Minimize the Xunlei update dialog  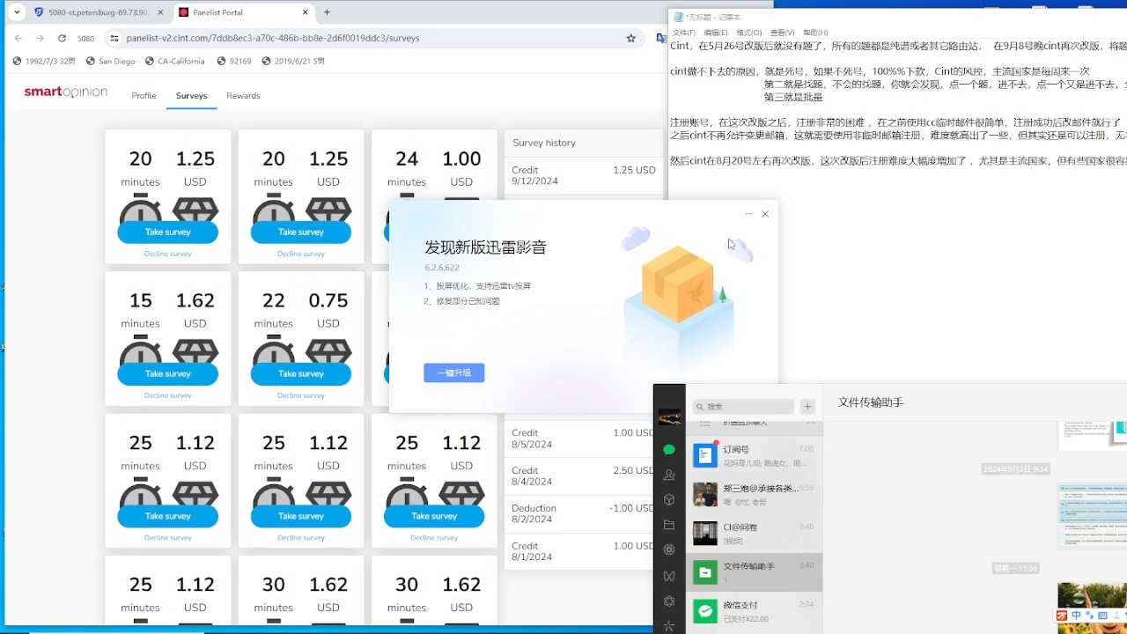pyautogui.click(x=748, y=214)
